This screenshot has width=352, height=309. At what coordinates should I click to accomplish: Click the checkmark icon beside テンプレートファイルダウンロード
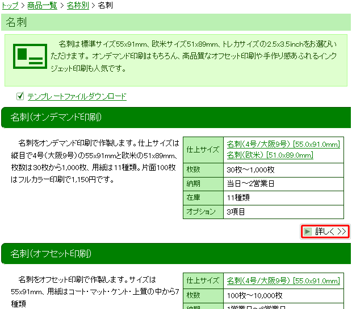coord(20,96)
